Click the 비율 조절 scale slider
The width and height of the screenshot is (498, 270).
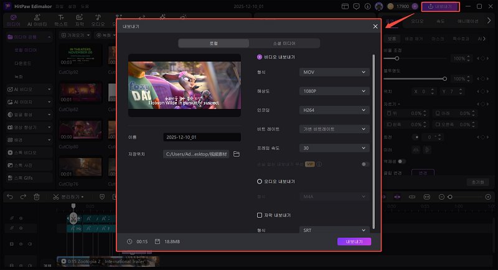(415, 58)
